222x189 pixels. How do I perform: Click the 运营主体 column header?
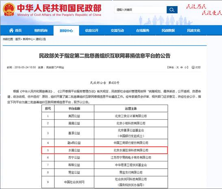[x=131, y=109]
